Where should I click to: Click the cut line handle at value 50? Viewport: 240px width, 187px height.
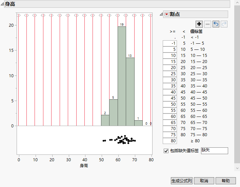[x=101, y=15]
